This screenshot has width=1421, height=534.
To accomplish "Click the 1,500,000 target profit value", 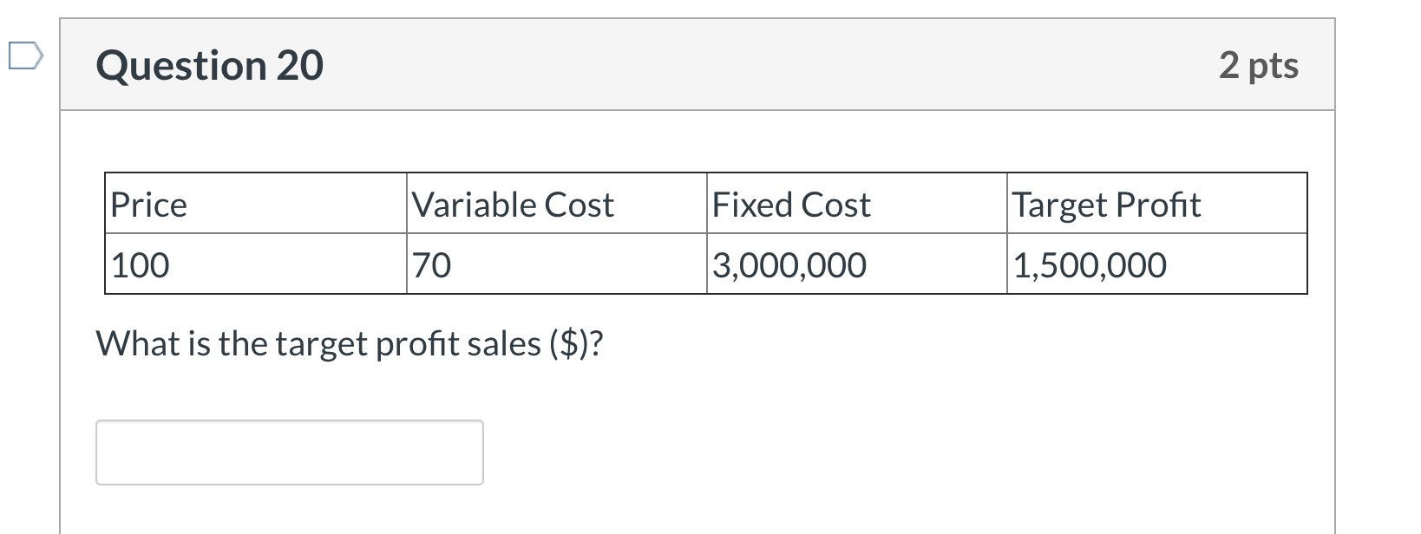I will click(x=1089, y=264).
